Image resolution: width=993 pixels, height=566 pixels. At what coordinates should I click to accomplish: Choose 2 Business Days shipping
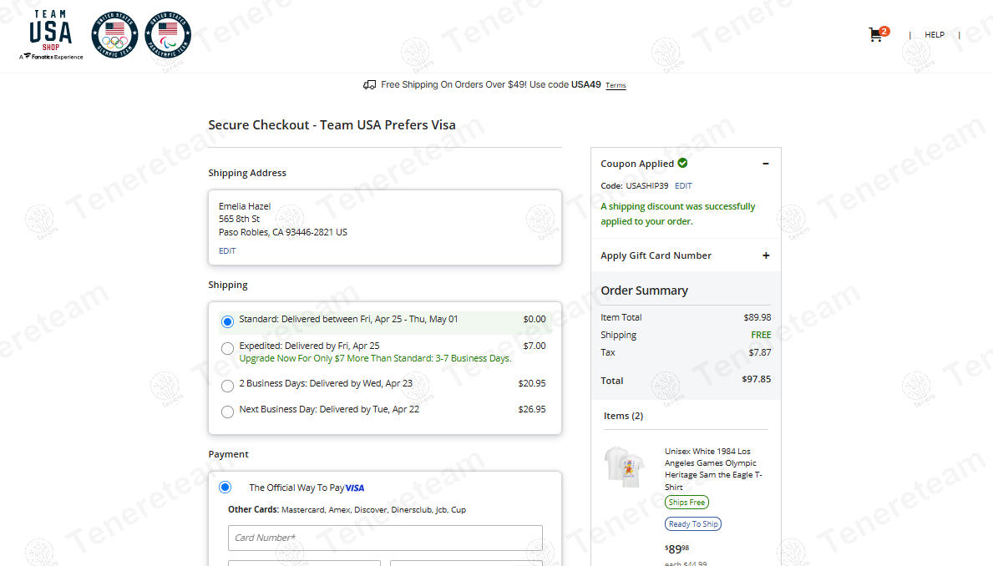pos(228,386)
